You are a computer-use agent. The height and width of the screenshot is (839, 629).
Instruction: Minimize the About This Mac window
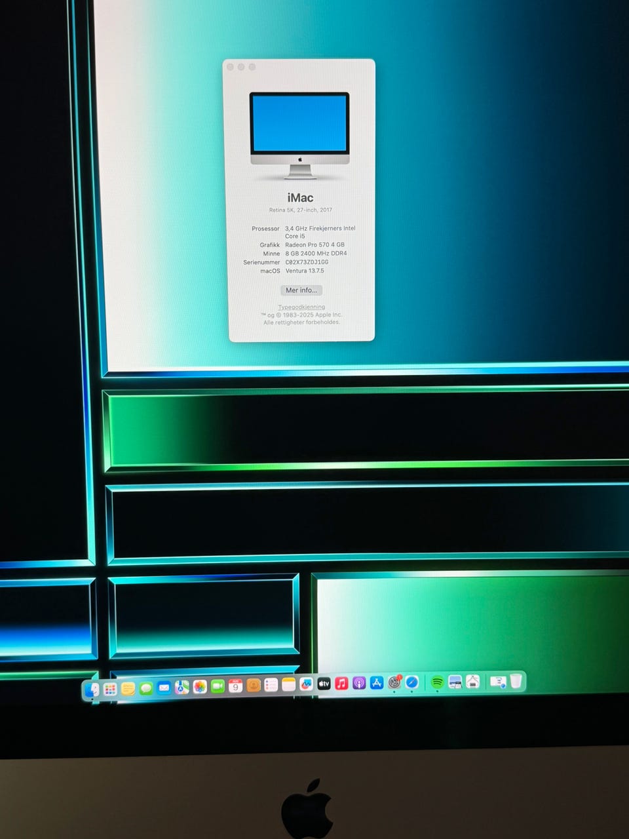pos(241,67)
